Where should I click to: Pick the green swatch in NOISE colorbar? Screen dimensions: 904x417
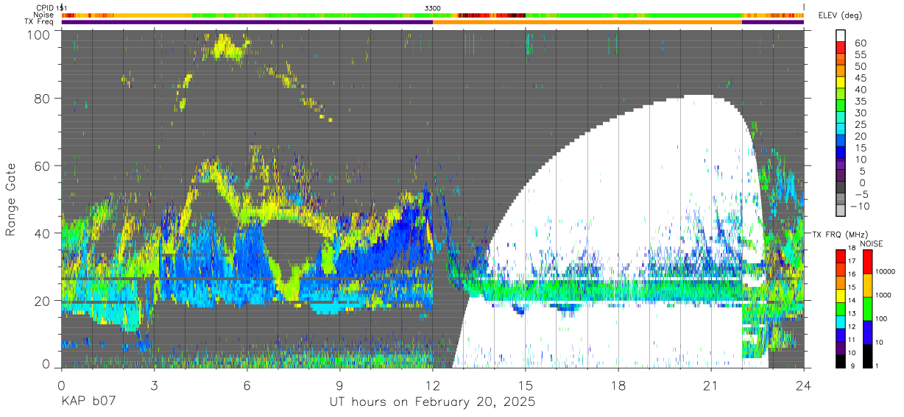pos(867,308)
